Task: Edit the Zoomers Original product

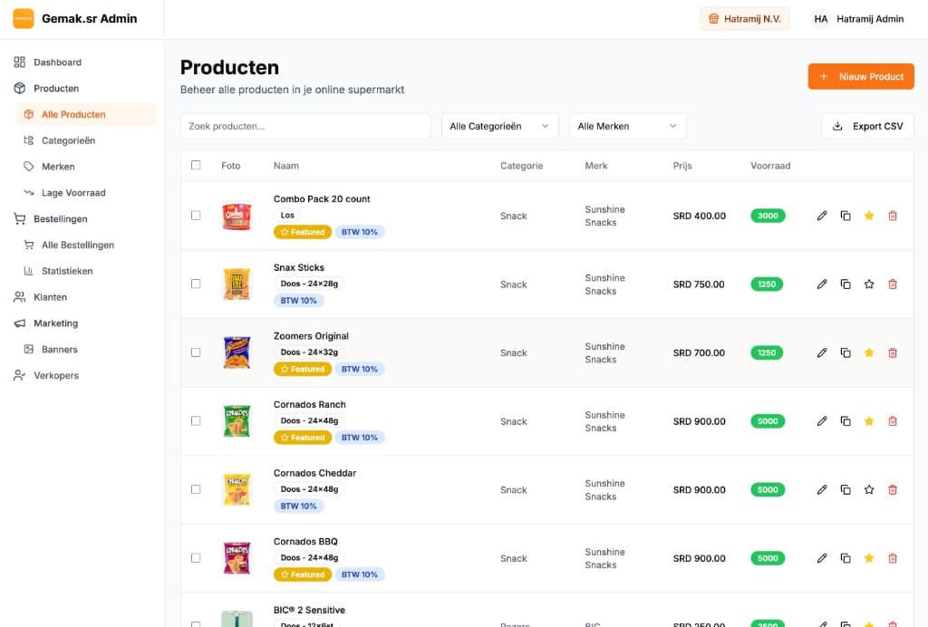Action: pos(822,353)
